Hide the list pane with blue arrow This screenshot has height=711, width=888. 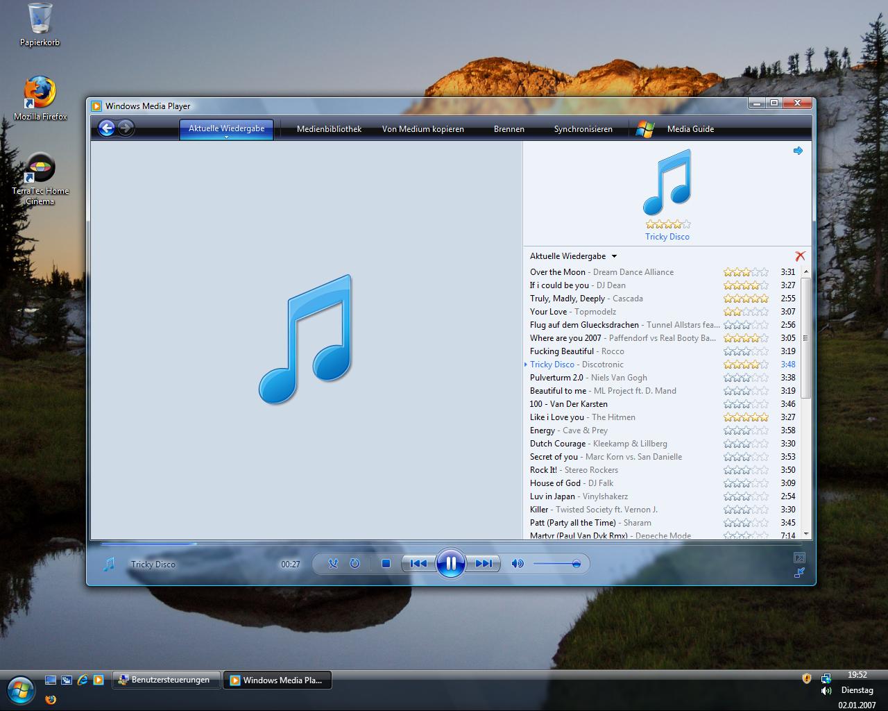pos(798,151)
